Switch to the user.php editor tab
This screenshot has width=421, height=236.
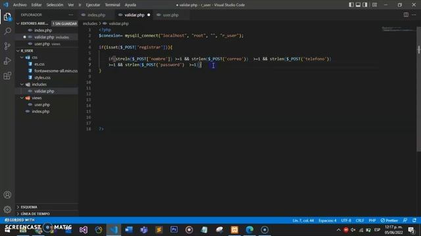[171, 15]
